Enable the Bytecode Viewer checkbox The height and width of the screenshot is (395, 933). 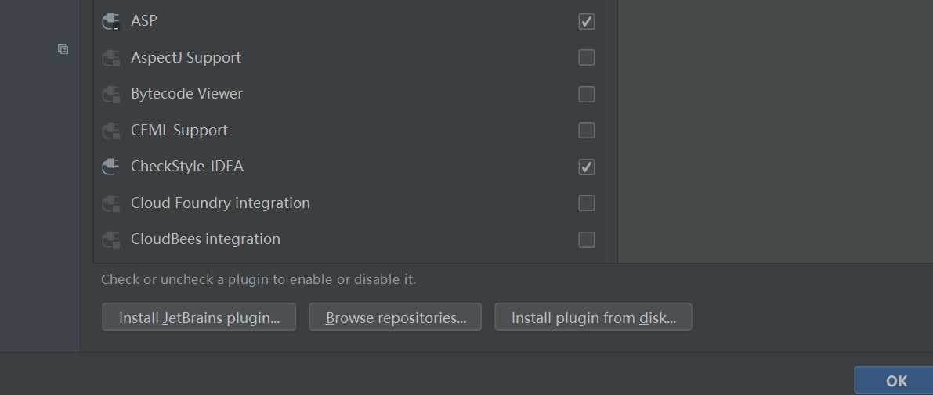(x=586, y=94)
